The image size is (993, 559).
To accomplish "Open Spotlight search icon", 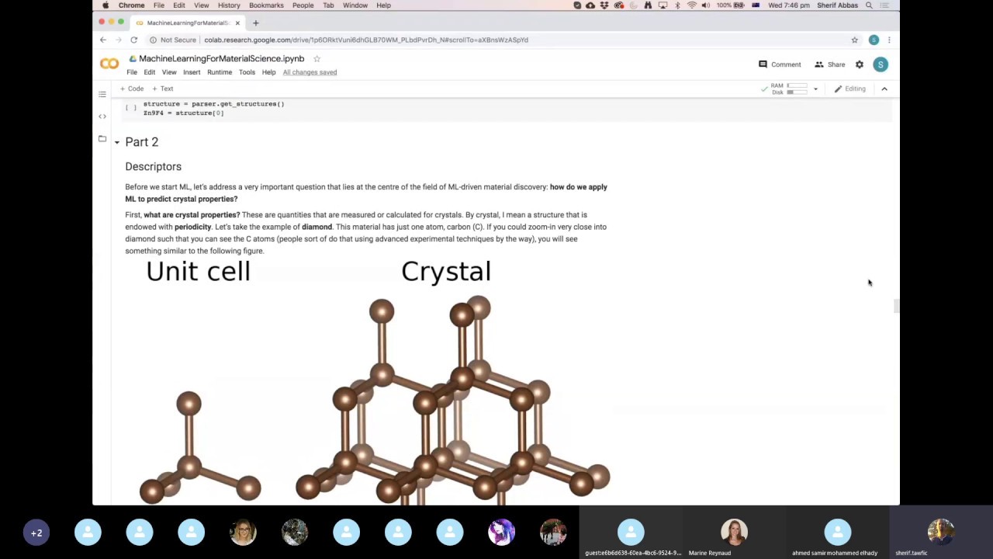I will click(869, 5).
